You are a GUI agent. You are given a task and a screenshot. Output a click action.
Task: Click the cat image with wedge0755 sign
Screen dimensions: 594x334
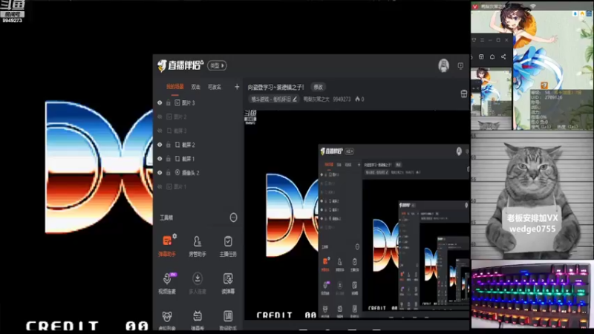click(532, 195)
